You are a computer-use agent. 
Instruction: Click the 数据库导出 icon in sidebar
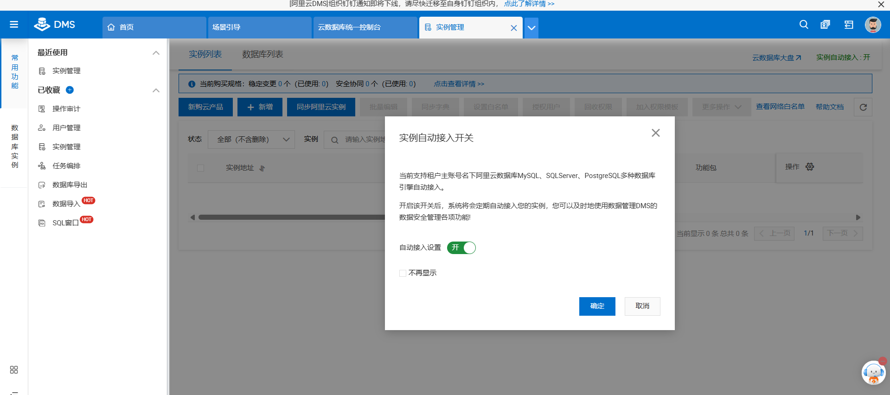click(x=42, y=185)
